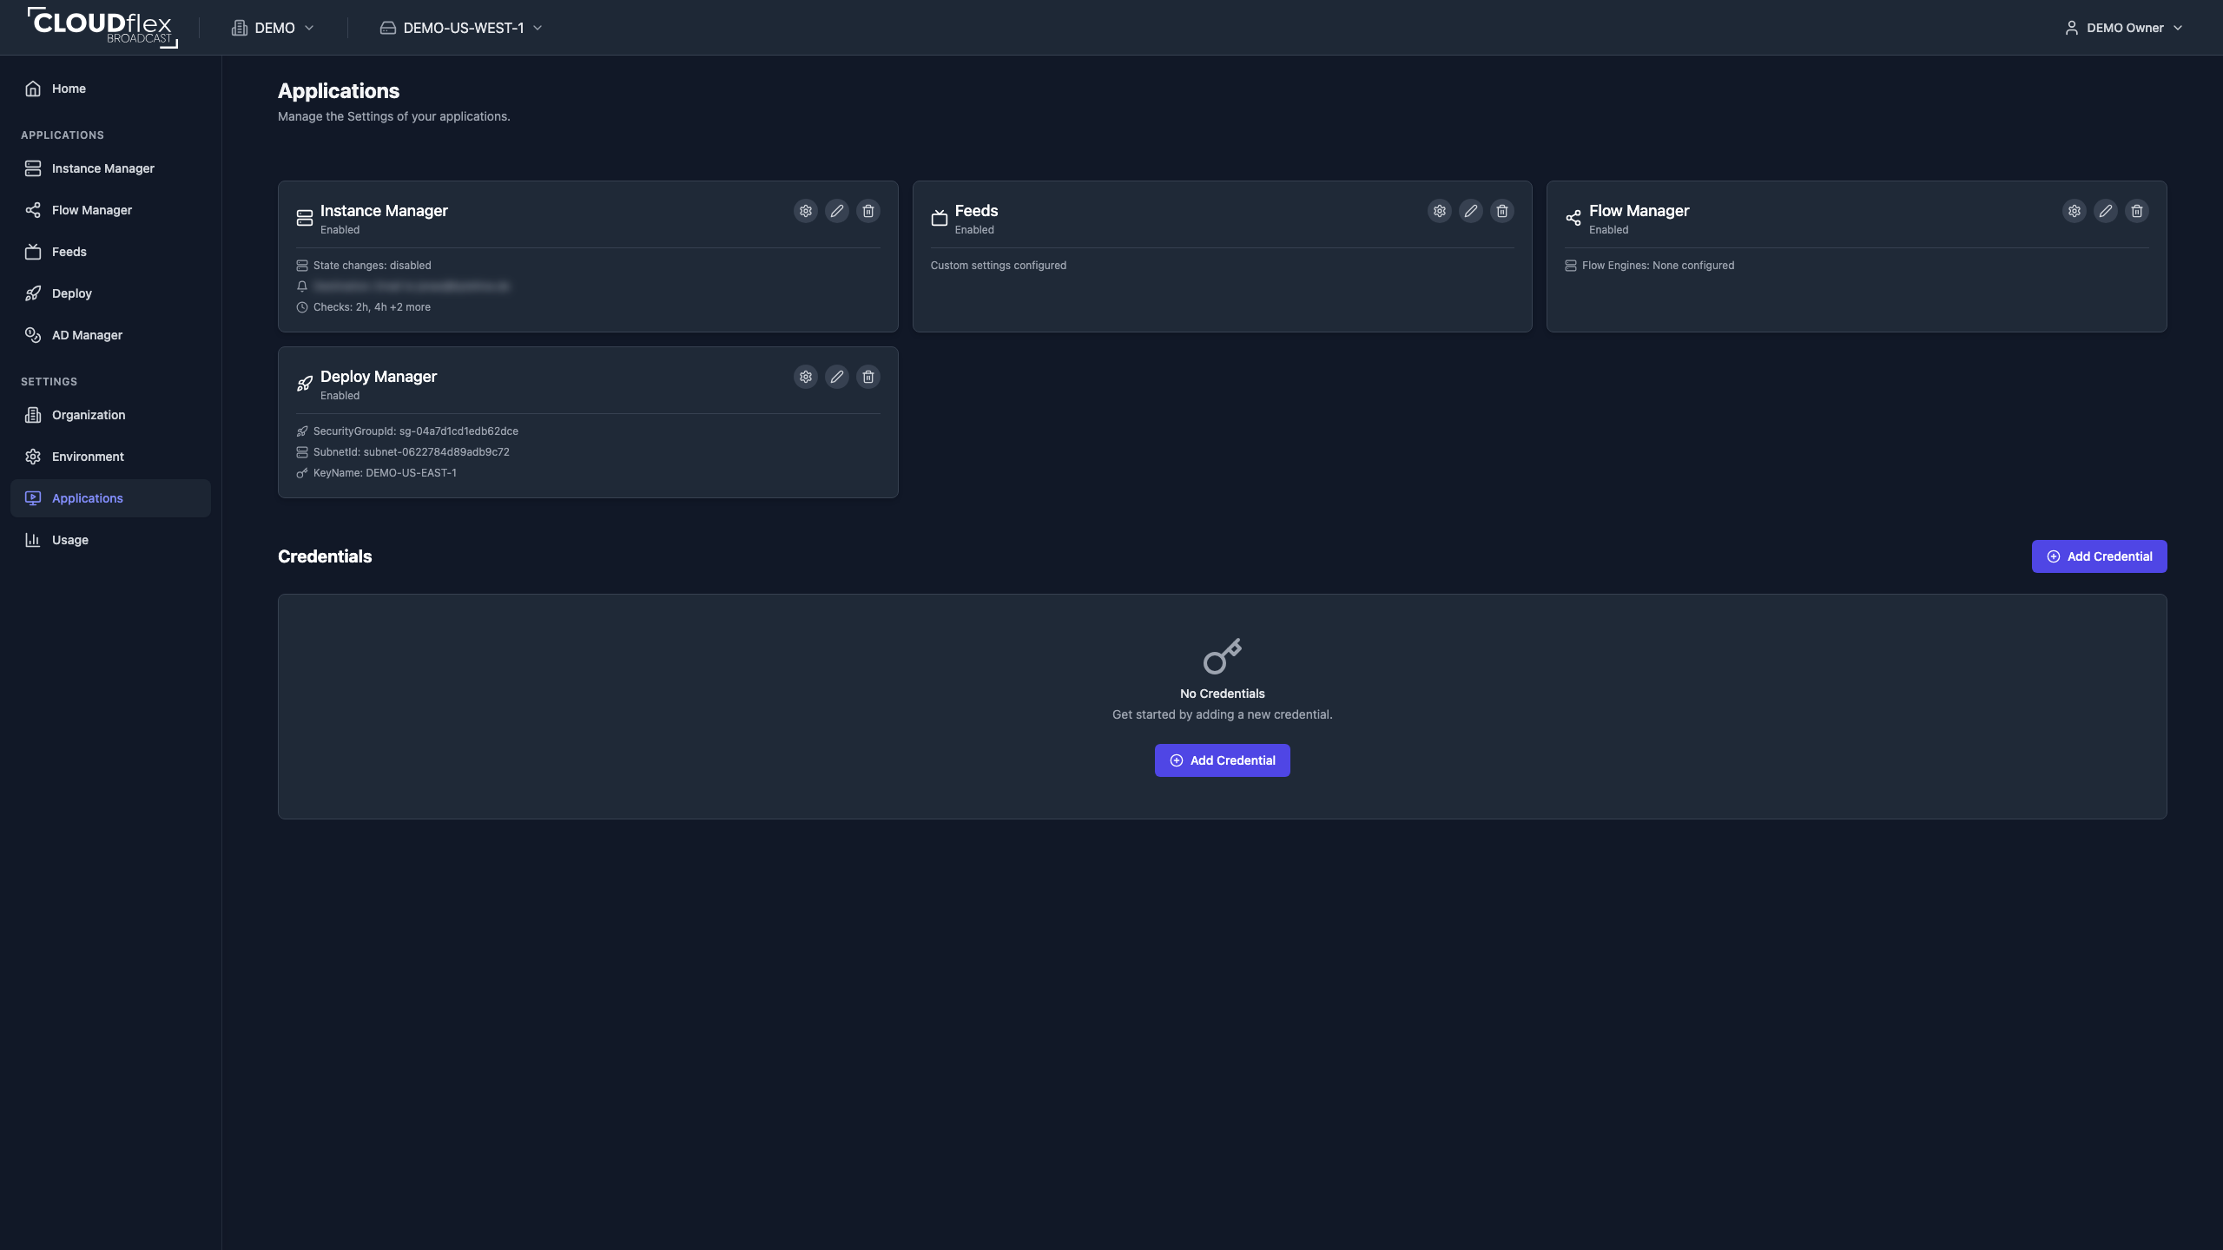Image resolution: width=2223 pixels, height=1250 pixels.
Task: Click the large key icon above No Credentials
Action: 1223,656
